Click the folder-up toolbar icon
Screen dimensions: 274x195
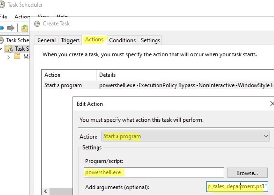pyautogui.click(x=25, y=28)
